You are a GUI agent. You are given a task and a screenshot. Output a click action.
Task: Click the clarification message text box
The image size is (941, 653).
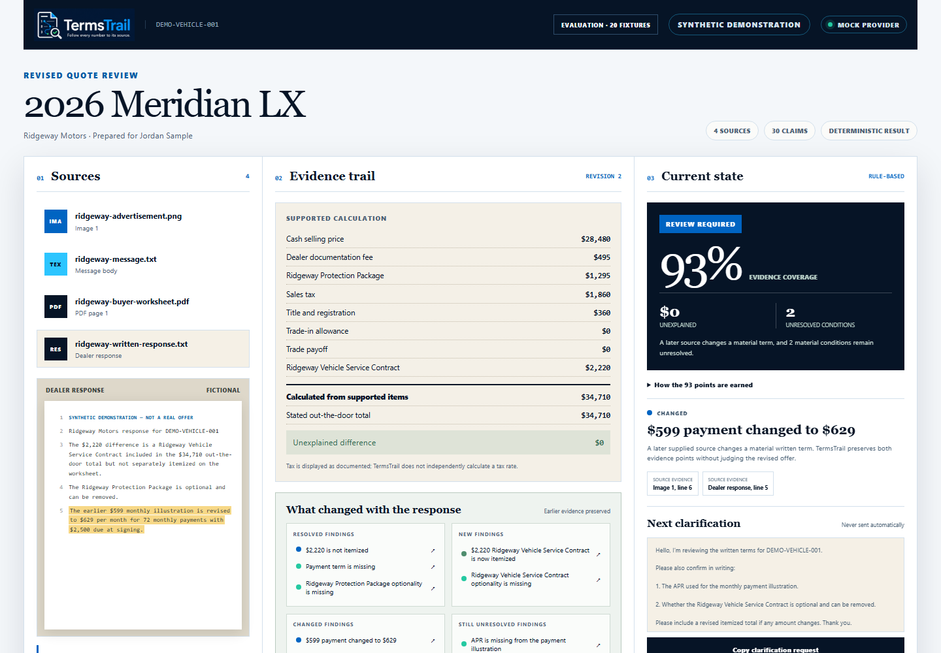point(776,586)
